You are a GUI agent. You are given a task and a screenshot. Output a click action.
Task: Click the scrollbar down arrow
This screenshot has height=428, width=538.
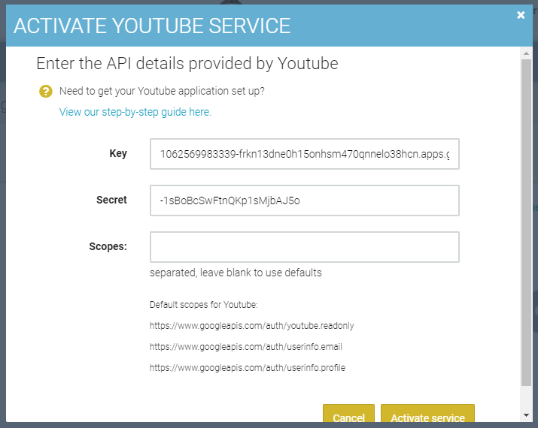click(526, 415)
